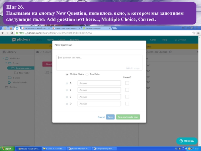Mark answer C as correct
This screenshot has width=201, height=151.
point(127,97)
